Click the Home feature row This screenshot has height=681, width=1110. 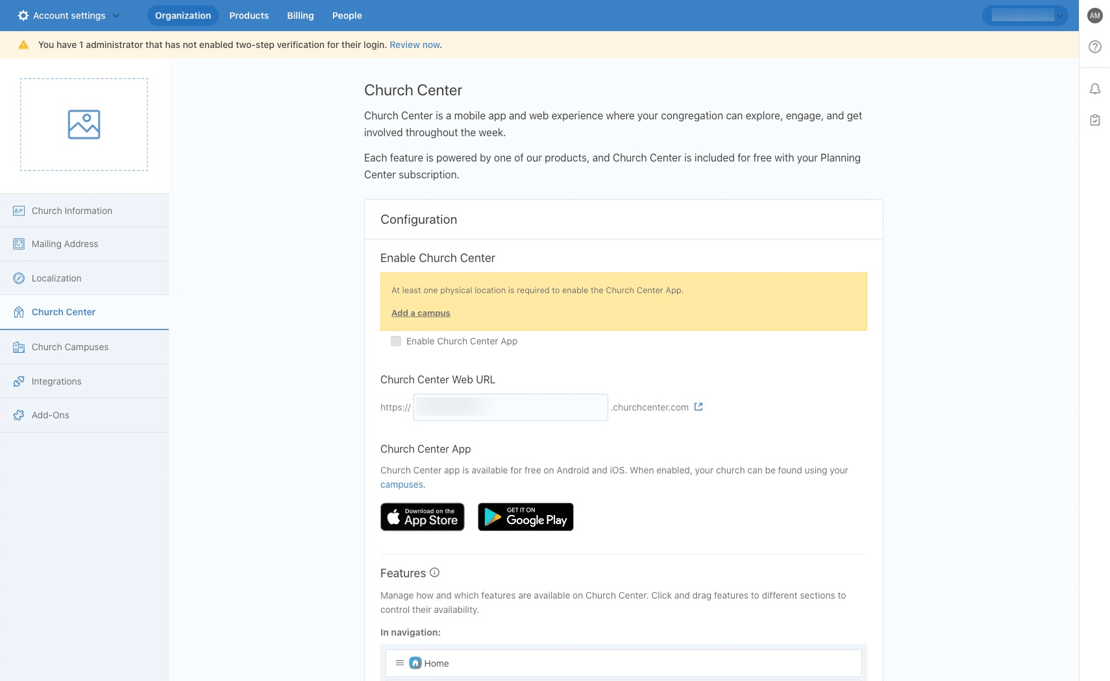[x=624, y=663]
